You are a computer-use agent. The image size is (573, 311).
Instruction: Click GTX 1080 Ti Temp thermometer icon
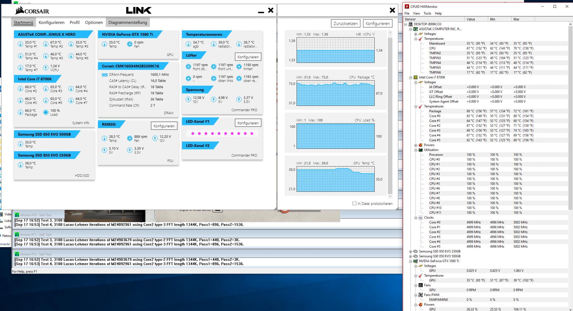(104, 44)
